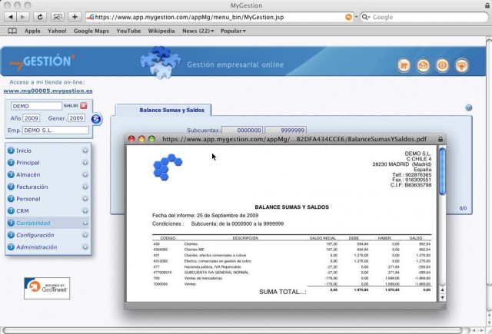The image size is (492, 334).
Task: Open the Principal menu section
Action: point(28,163)
